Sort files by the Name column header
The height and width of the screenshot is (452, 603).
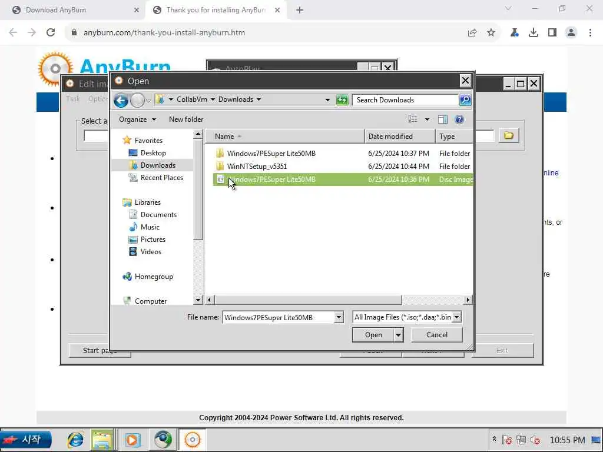pyautogui.click(x=285, y=137)
